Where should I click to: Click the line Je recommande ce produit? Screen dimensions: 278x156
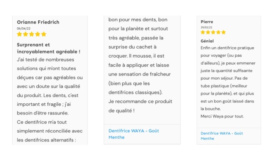click(140, 101)
